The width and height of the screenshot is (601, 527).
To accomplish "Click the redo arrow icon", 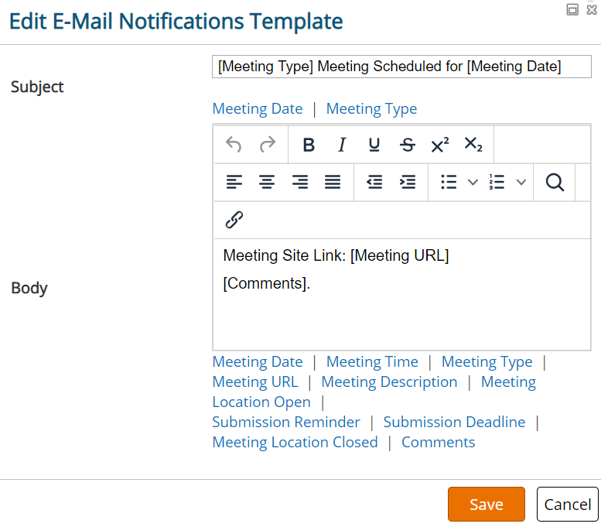I will click(267, 145).
